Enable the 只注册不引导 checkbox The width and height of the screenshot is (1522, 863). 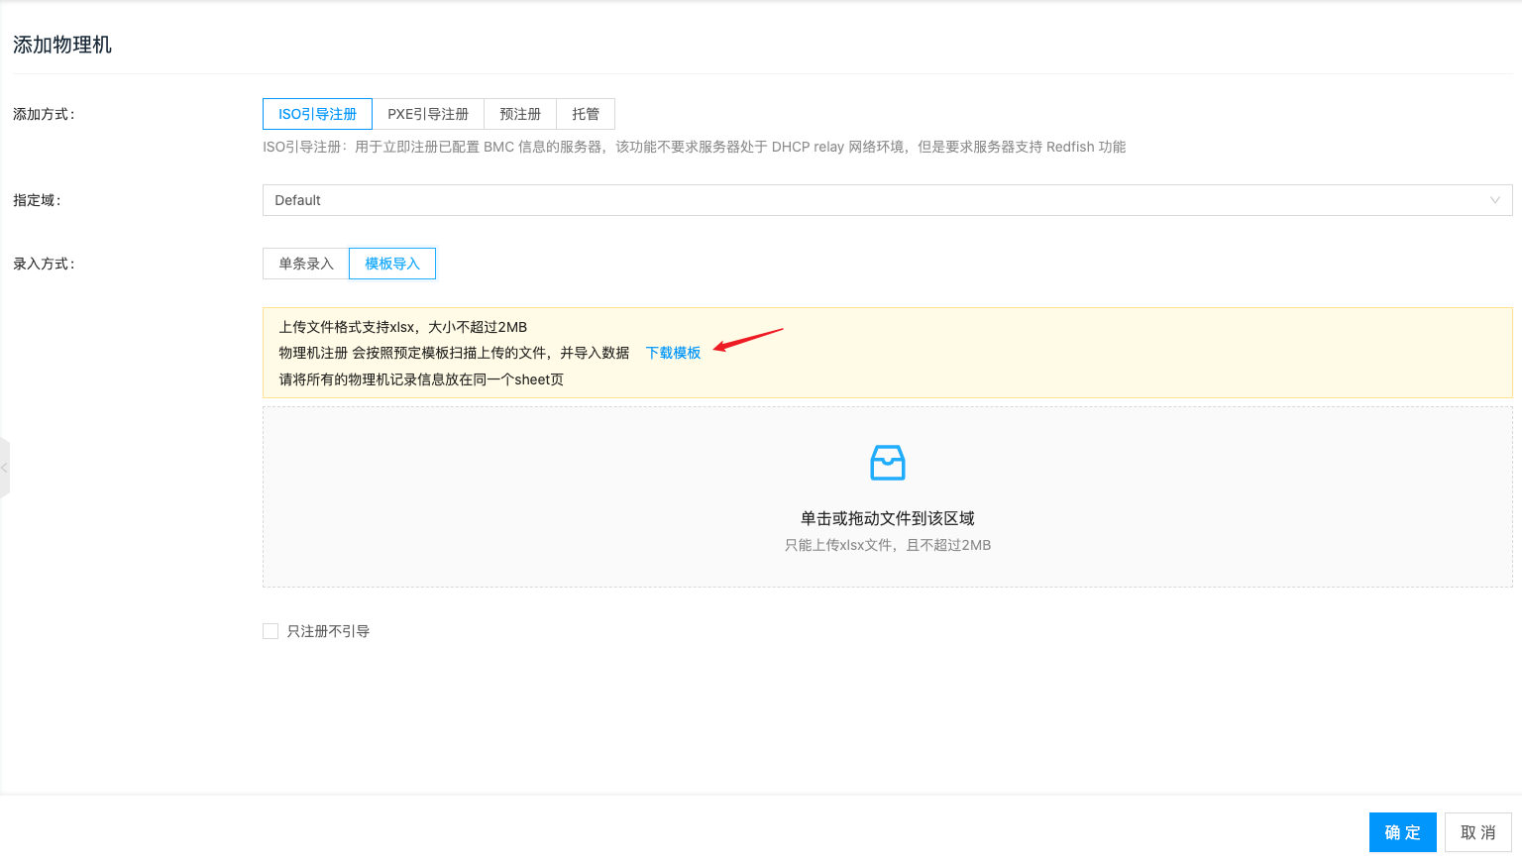[x=271, y=631]
